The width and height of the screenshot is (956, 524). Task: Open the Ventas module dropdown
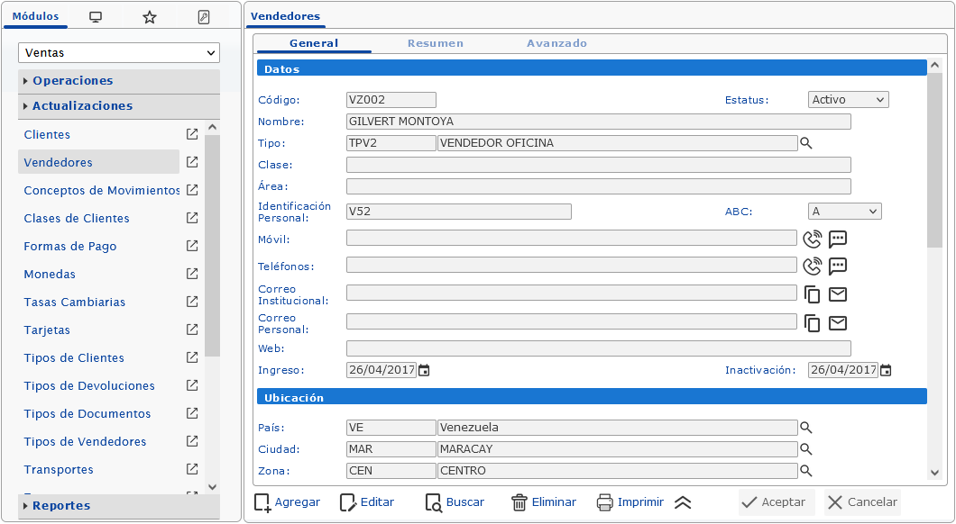[119, 53]
